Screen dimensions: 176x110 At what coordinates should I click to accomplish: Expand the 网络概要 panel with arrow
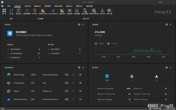(x=171, y=24)
